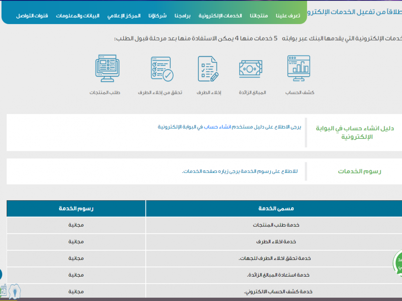Open المركز الإعلامي menu item
The width and height of the screenshot is (402, 301).
124,16
